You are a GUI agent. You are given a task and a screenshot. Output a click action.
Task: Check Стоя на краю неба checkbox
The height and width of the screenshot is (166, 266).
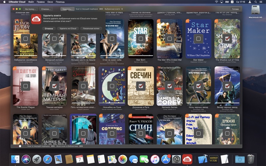tap(112, 39)
